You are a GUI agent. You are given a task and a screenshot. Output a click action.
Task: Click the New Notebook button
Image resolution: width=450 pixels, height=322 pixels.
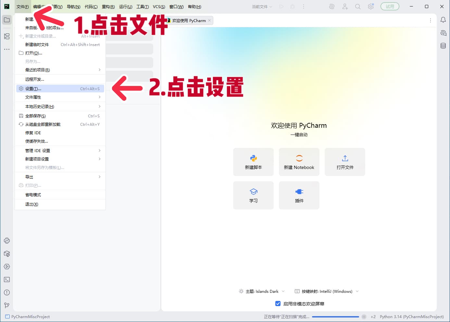click(x=299, y=162)
